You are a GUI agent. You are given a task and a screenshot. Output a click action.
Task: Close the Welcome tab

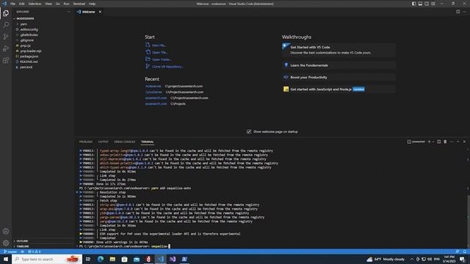tap(100, 12)
